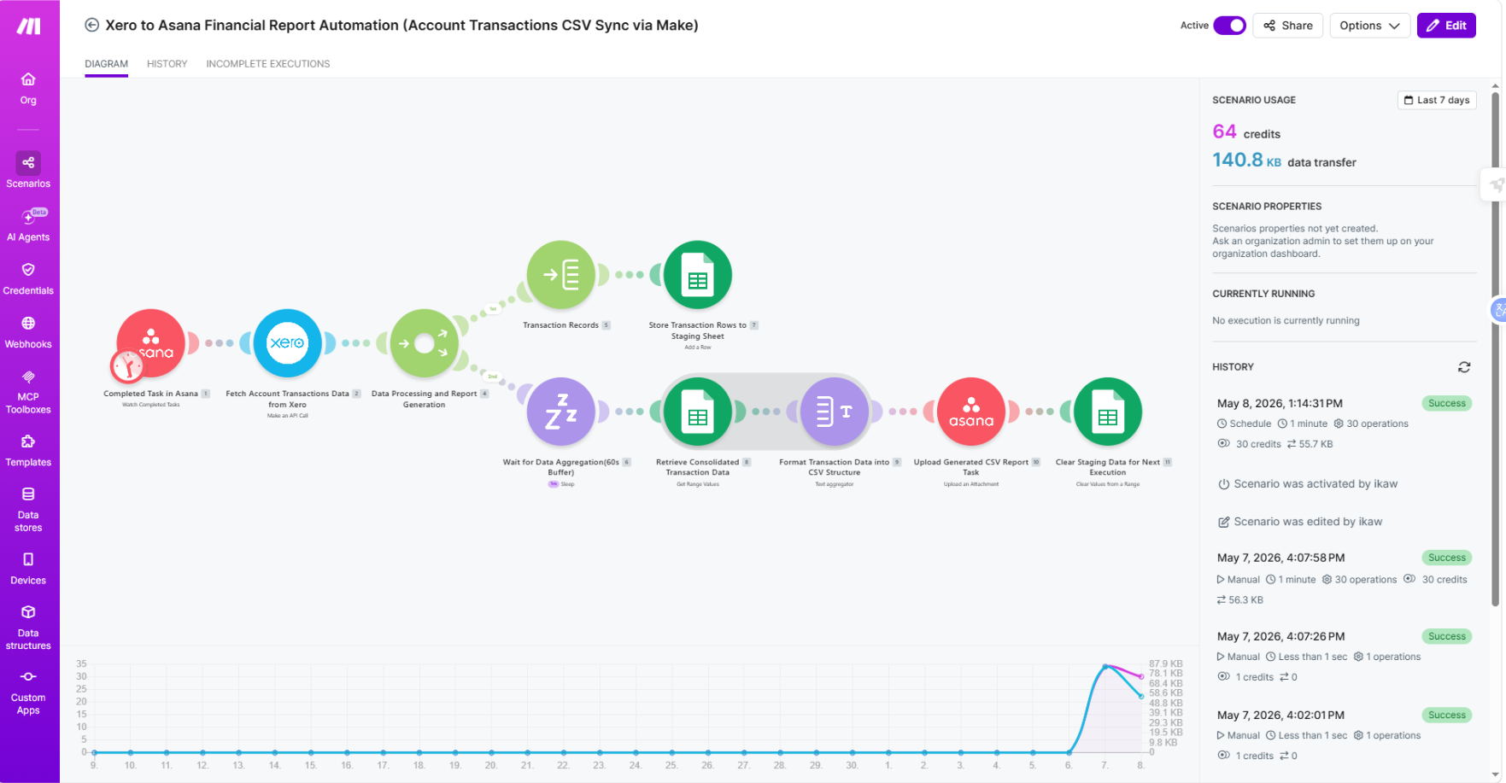Click the chart peak point at day 7
The image size is (1506, 783).
(x=1105, y=666)
